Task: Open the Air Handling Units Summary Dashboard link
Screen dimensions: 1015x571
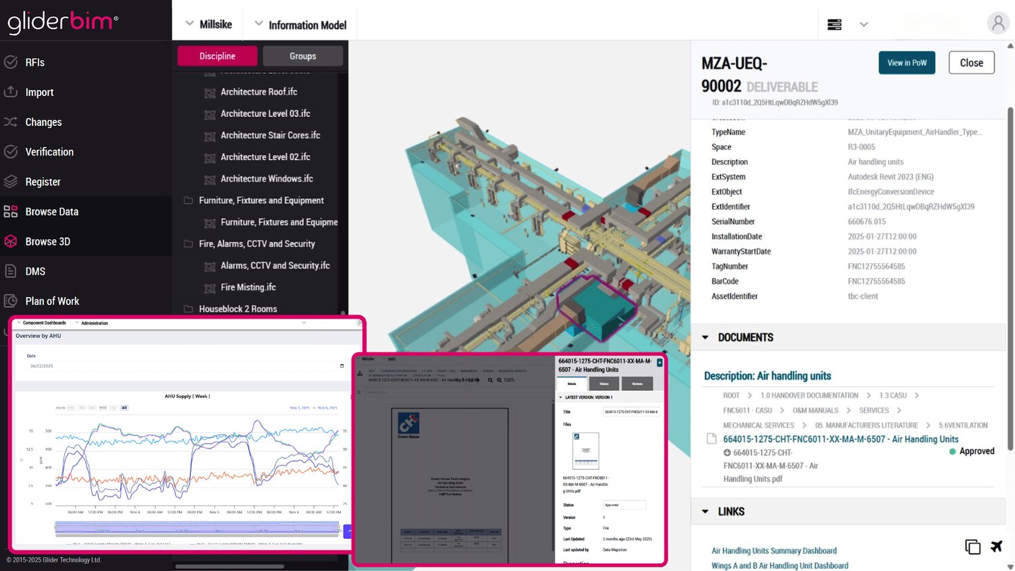Action: [774, 551]
